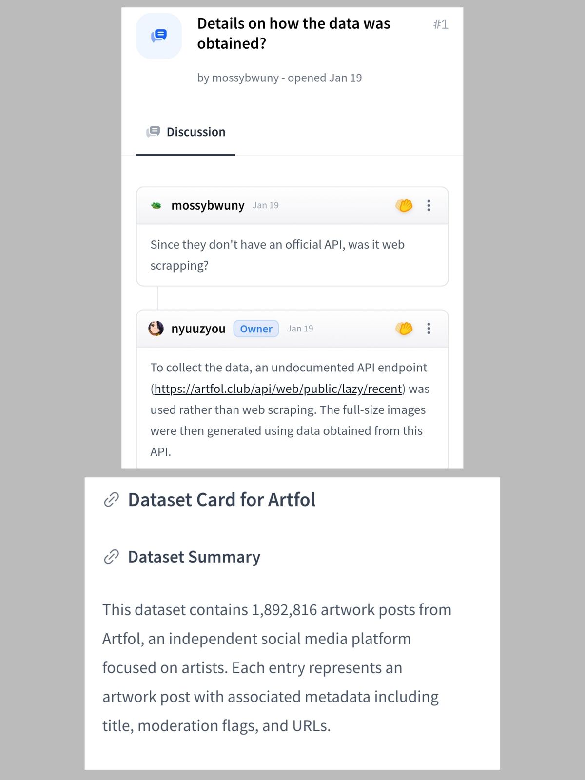Screen dimensions: 585x780
Task: Open three-dot menu on mossybwuny's comment
Action: pos(429,205)
